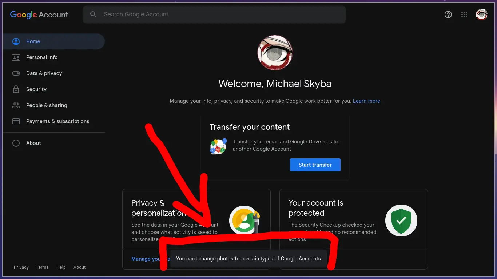Click the Welcome, Michael Skyba heading
497x279 pixels.
pyautogui.click(x=275, y=84)
